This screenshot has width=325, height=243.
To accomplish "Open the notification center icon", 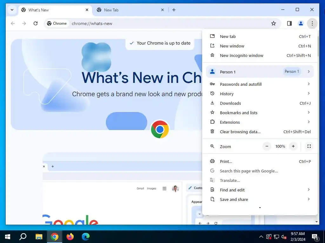I will point(315,237).
